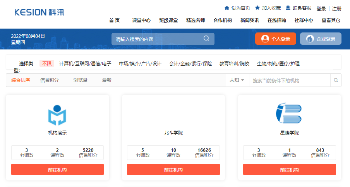
Task: Click the 5220 信誉积分 value
Action: tap(88, 150)
